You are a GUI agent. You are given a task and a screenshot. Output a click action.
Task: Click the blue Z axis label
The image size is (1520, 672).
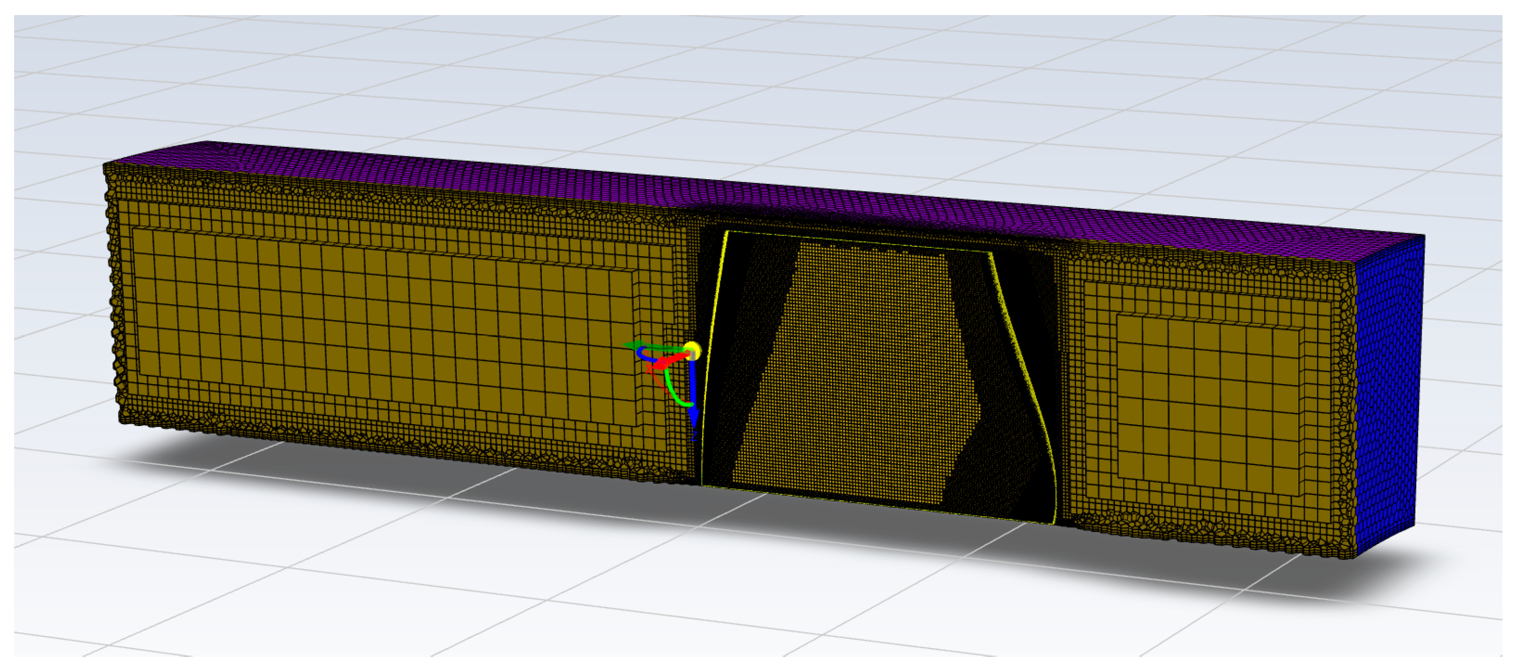[x=694, y=437]
